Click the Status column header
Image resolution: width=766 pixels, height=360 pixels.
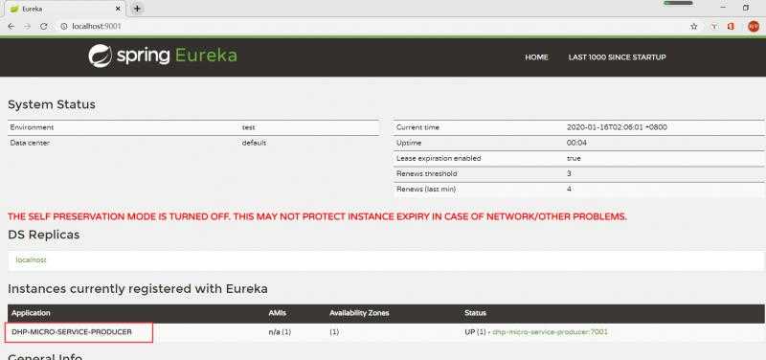(x=475, y=313)
